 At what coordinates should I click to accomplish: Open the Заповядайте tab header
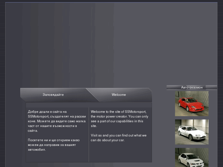tap(53, 95)
